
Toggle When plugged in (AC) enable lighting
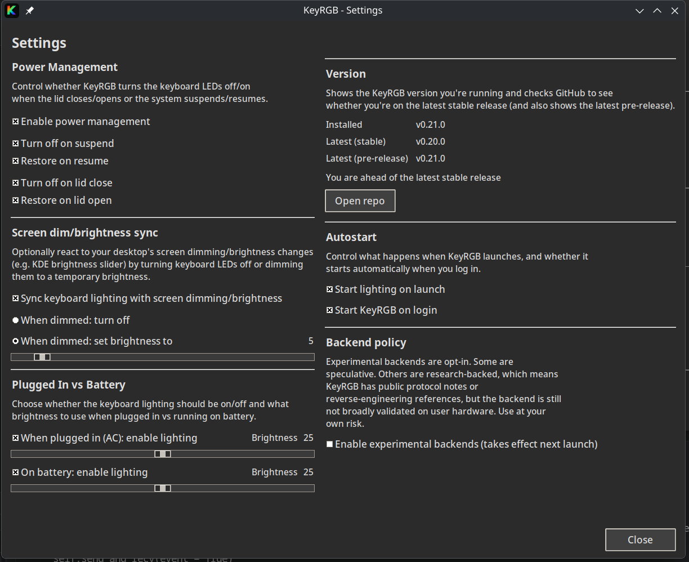[x=16, y=438]
